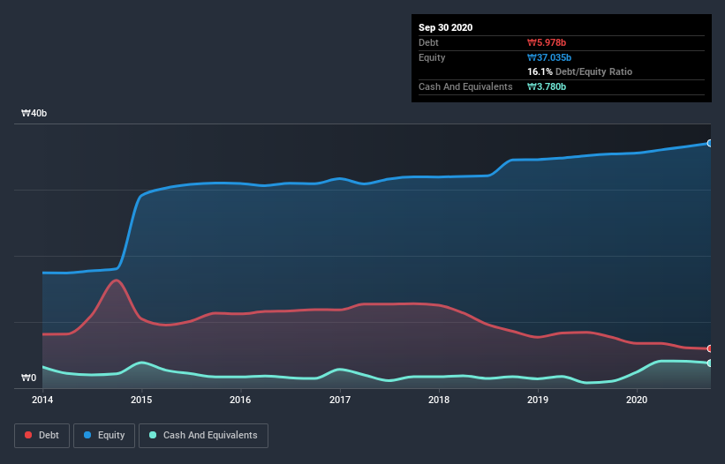This screenshot has height=464, width=725.
Task: Click the ₩40b y-axis label
Action: (x=34, y=113)
